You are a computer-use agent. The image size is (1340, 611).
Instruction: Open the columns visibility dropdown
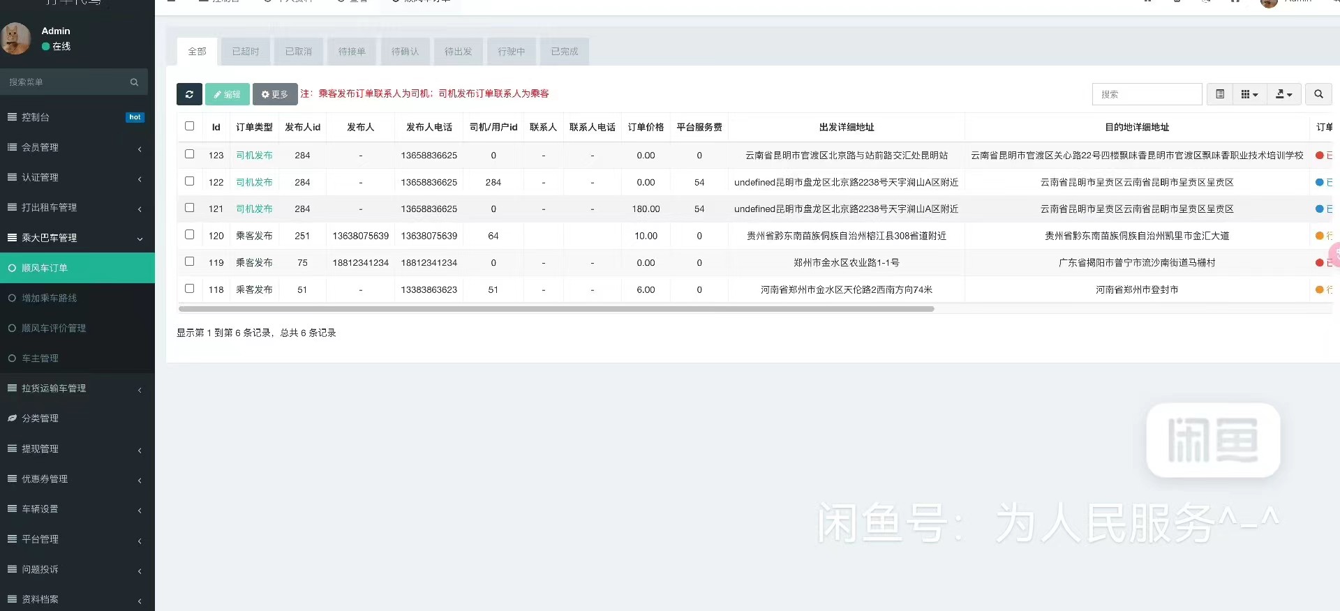[1249, 94]
